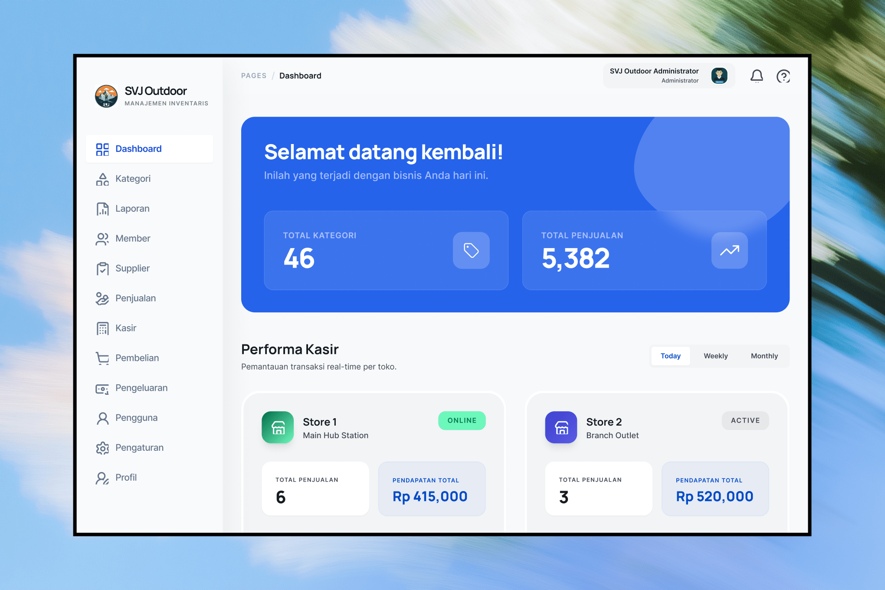Click the Pengeluaran sidebar label
885x590 pixels.
pyautogui.click(x=141, y=388)
